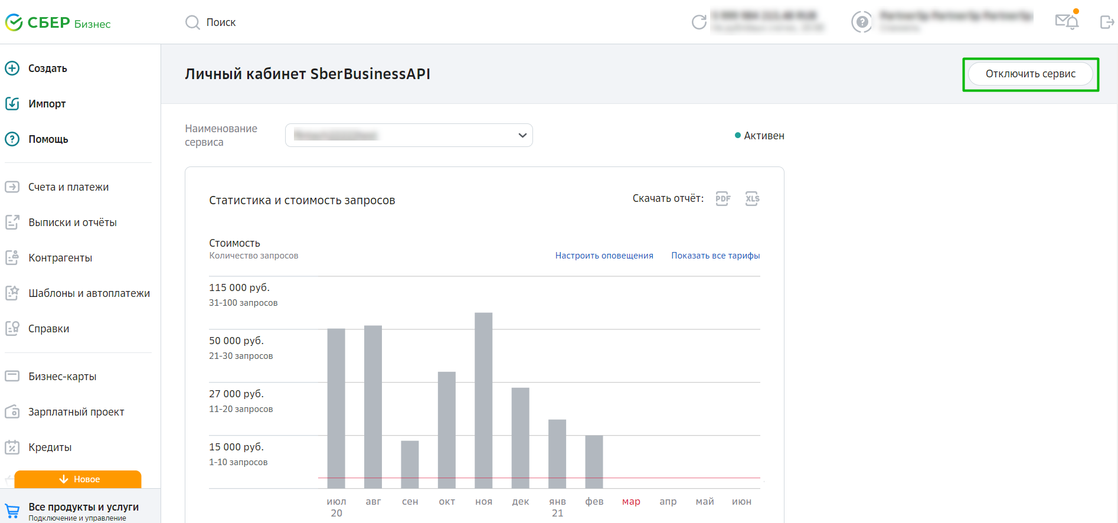Click the Настроить оповещения link

pyautogui.click(x=604, y=256)
